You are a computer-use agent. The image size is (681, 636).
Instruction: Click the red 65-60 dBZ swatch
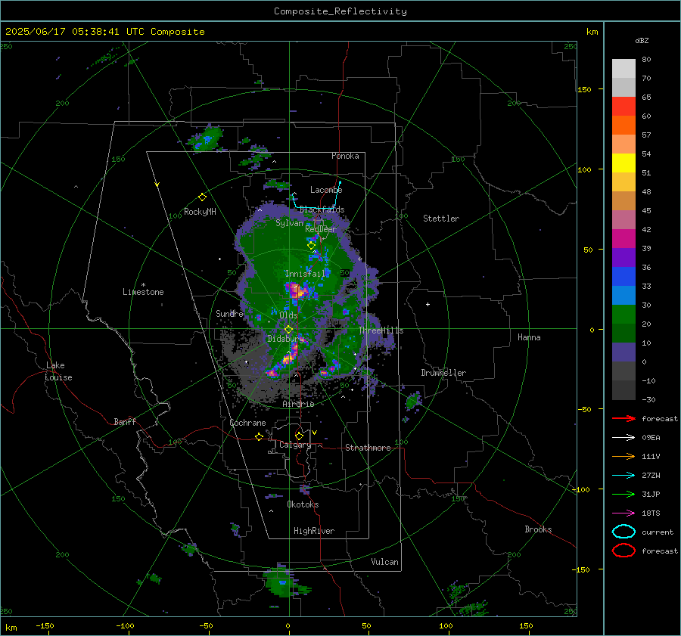pos(623,107)
